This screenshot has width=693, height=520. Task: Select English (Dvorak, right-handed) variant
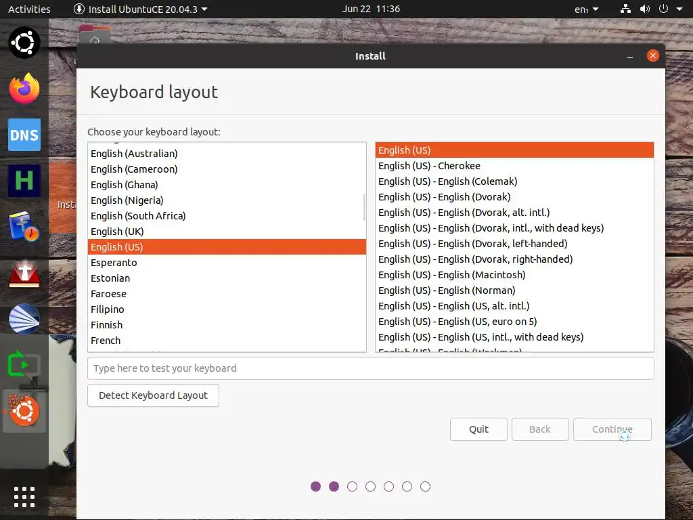[514, 259]
